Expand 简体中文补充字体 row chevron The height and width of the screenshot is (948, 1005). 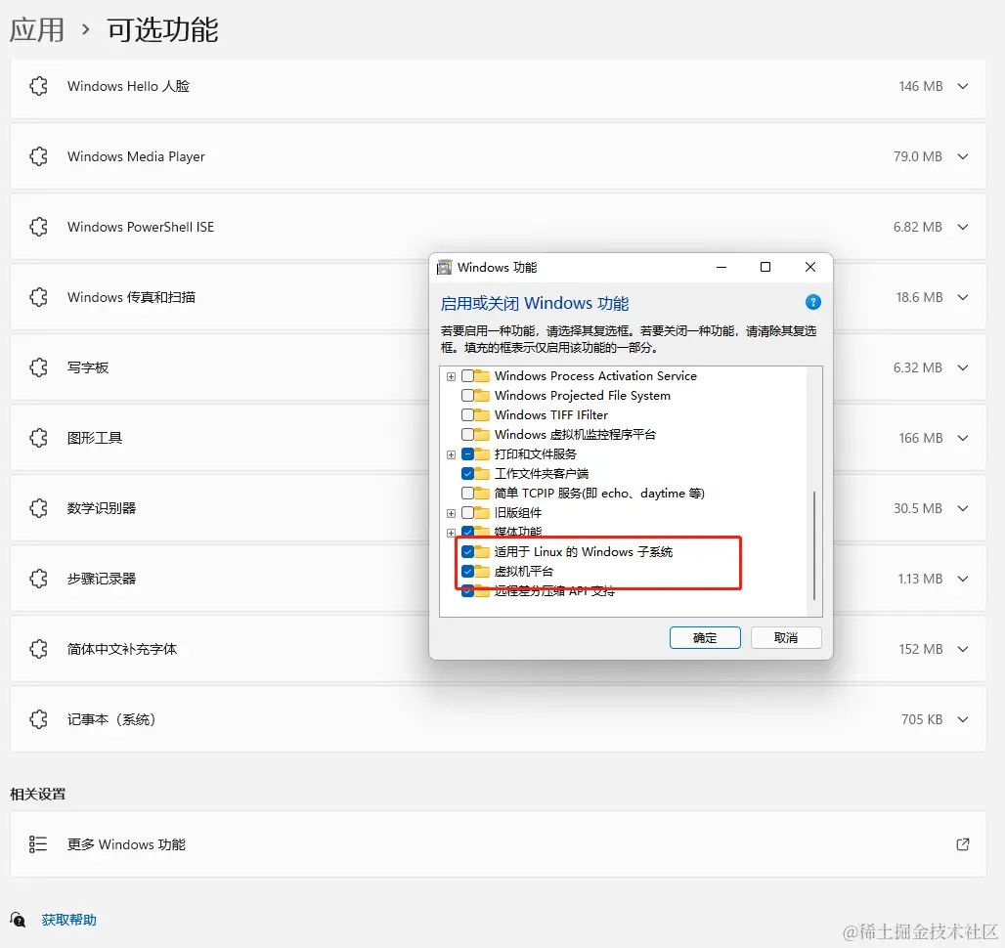[963, 650]
